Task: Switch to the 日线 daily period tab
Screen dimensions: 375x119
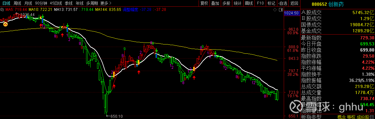Action: pos(6,3)
